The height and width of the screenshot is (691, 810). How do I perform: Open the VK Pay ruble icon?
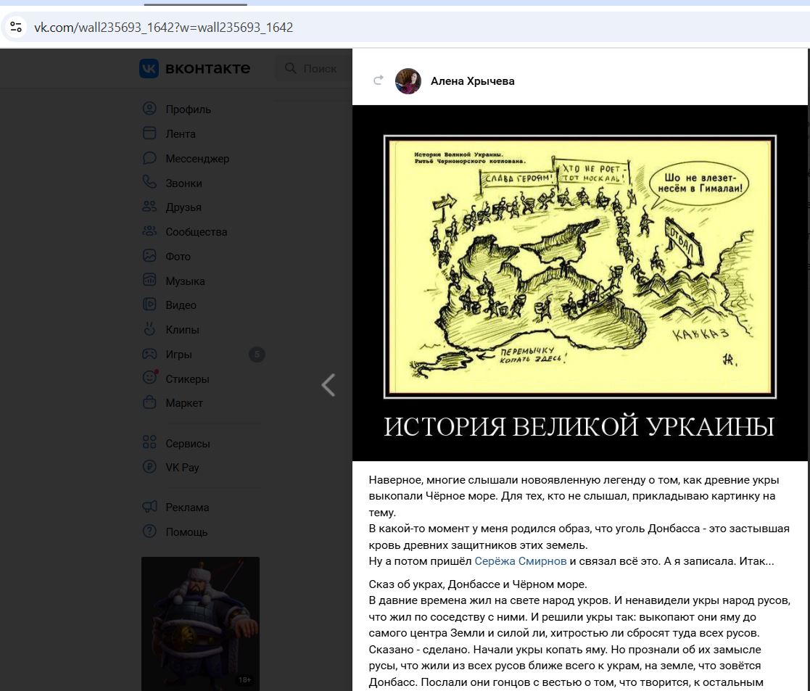coord(149,467)
